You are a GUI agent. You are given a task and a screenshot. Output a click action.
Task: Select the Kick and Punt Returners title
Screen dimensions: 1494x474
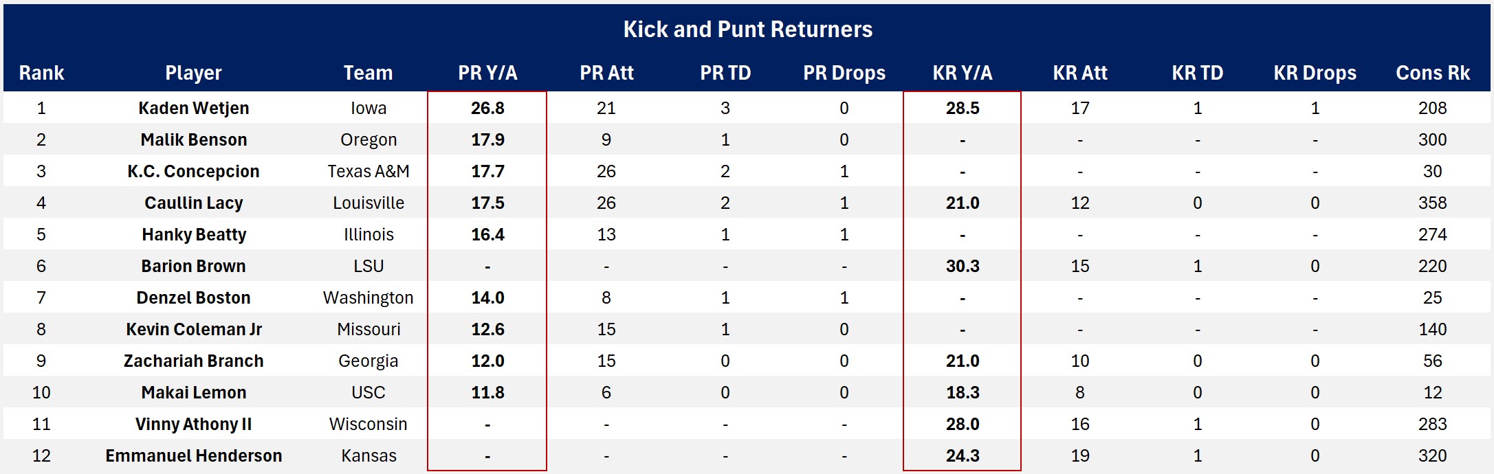[x=747, y=29]
